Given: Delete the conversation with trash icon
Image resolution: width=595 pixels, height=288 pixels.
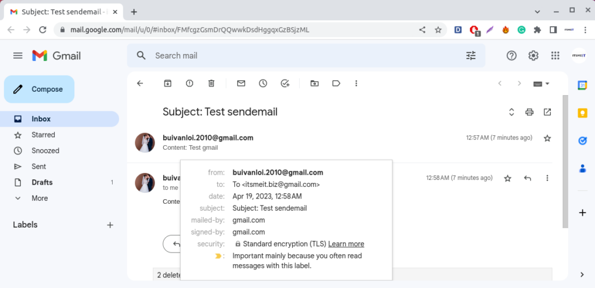Looking at the screenshot, I should [212, 84].
